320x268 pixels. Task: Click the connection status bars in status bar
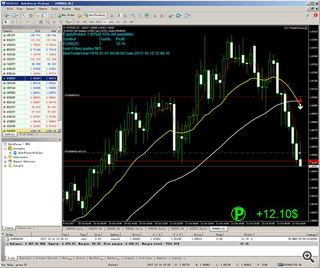click(x=281, y=265)
